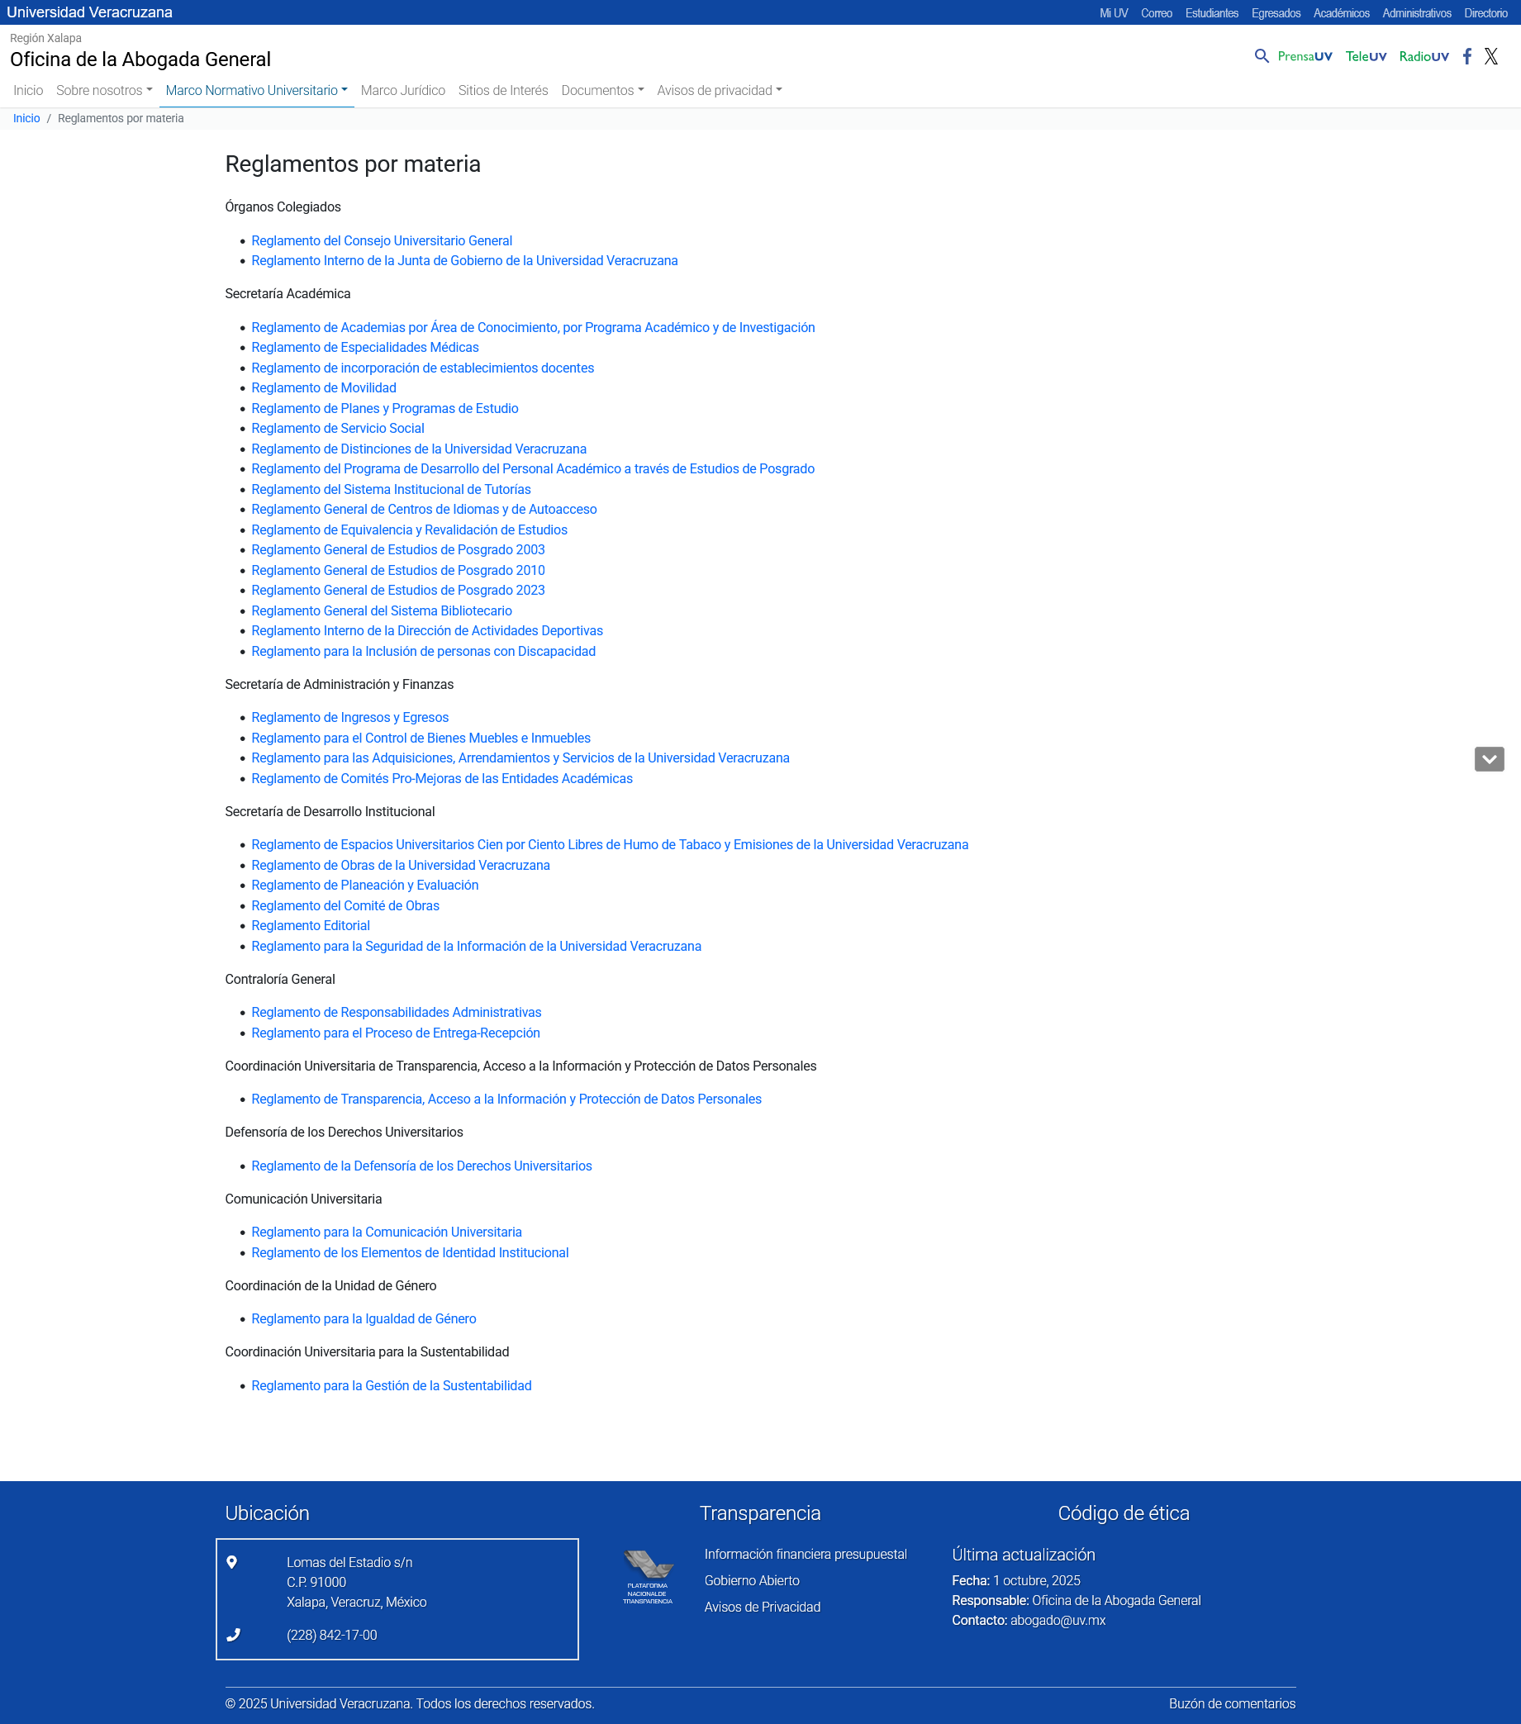
Task: Open Reglamento Editorial link
Action: 311,925
